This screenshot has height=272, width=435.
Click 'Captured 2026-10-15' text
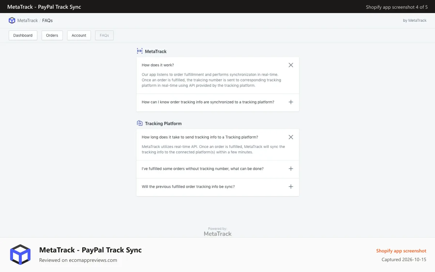[x=404, y=260]
